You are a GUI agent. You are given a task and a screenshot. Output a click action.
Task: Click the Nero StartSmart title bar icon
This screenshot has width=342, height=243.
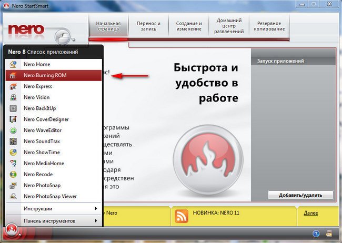(6, 6)
